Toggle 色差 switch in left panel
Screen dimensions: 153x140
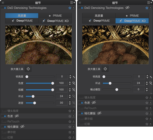tap(4, 116)
